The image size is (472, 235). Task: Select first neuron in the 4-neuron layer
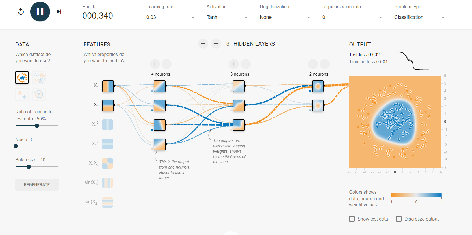pyautogui.click(x=160, y=86)
